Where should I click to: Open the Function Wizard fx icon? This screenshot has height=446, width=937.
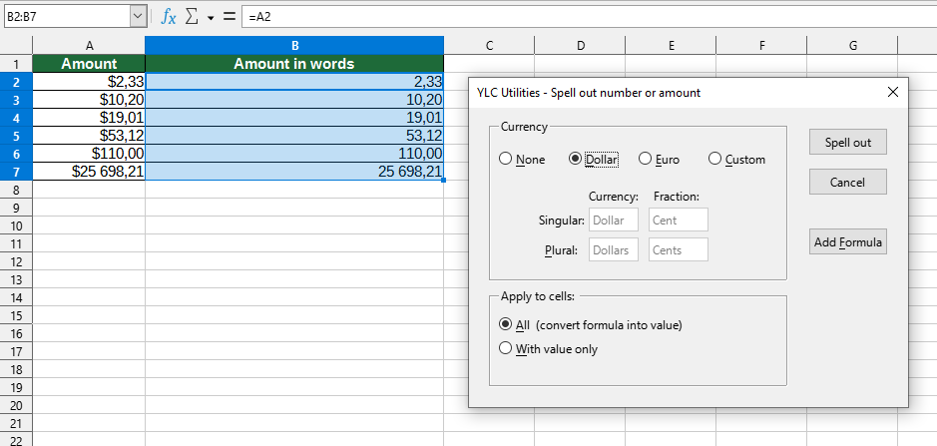[x=169, y=17]
